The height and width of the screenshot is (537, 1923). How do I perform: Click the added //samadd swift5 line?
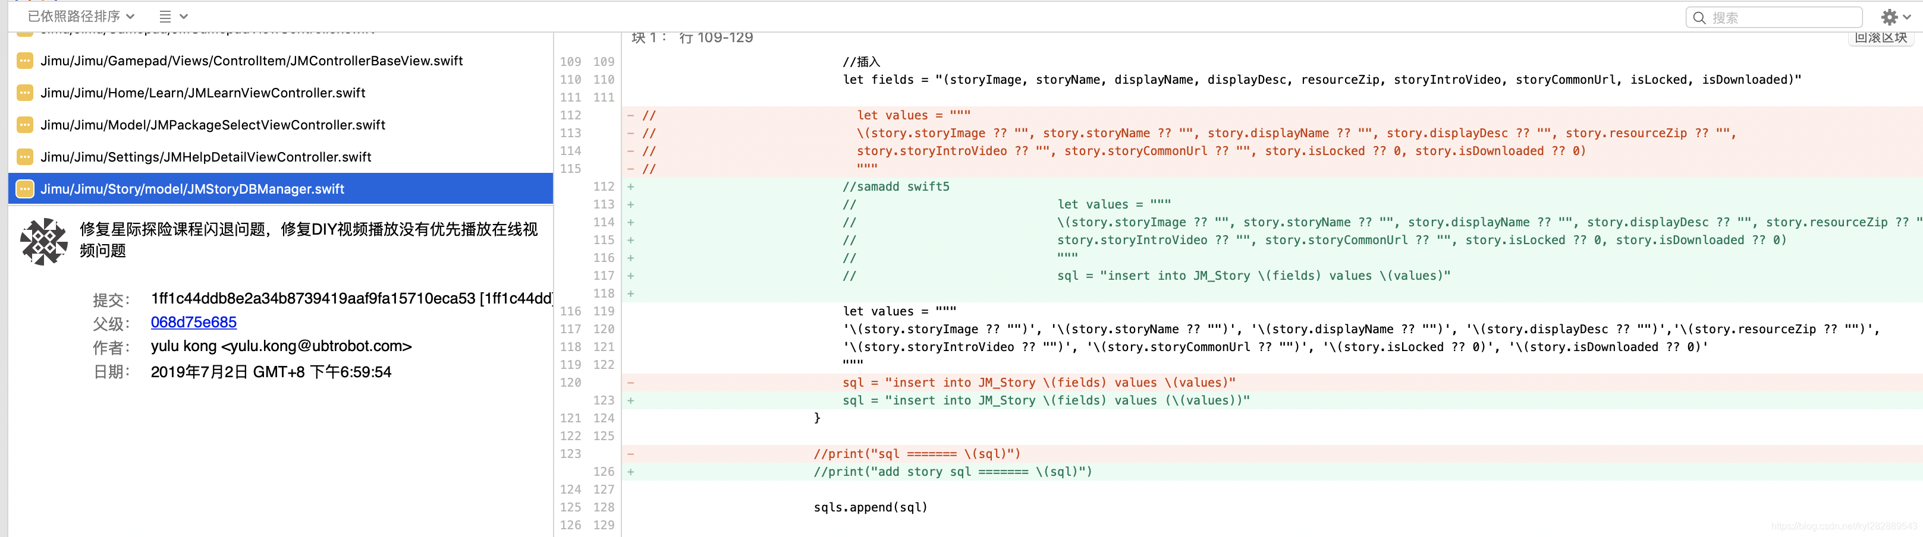click(x=896, y=187)
